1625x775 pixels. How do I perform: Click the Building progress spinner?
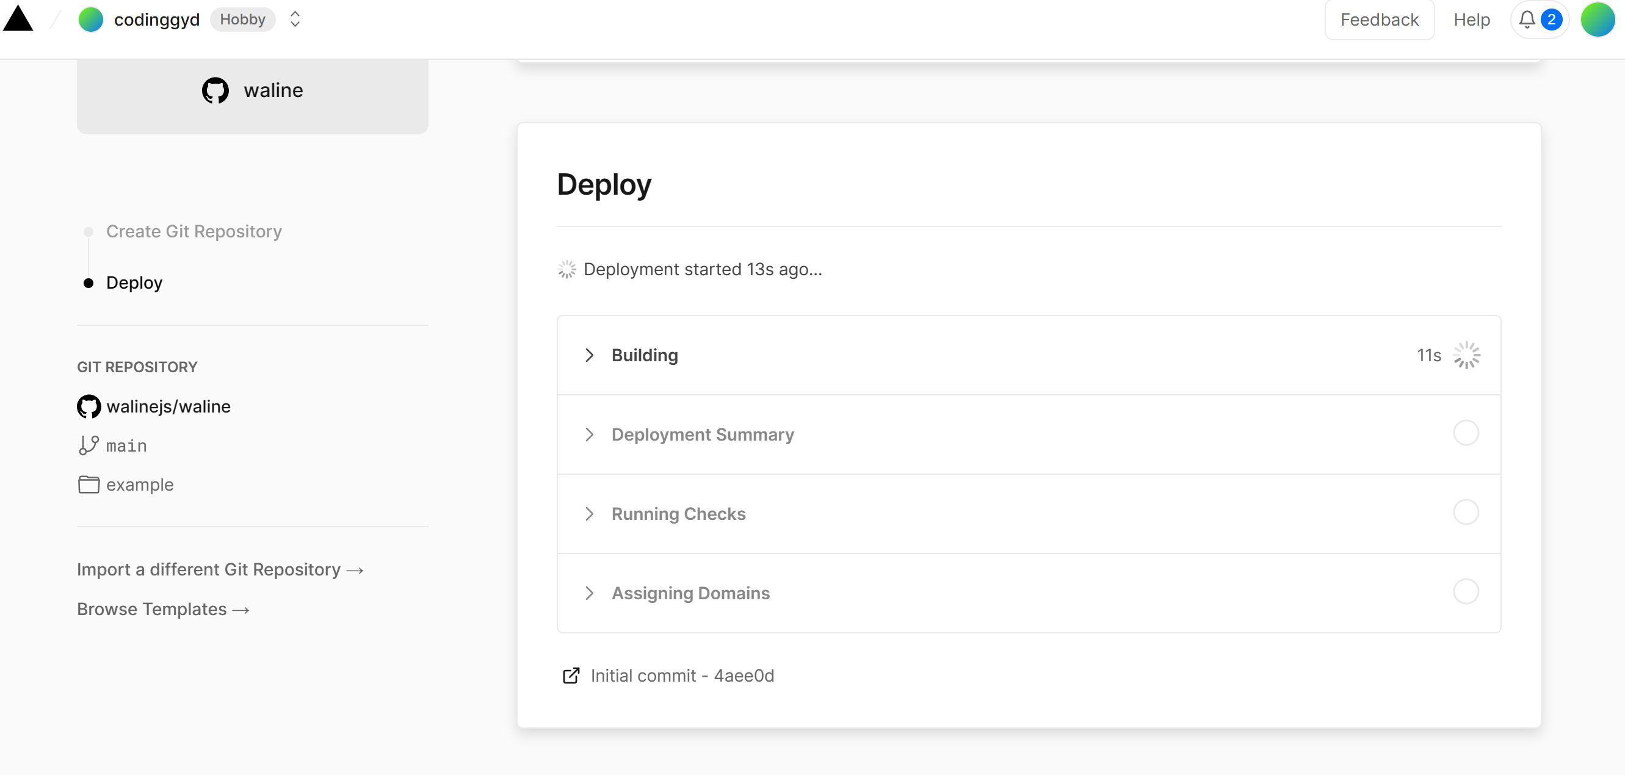click(x=1466, y=355)
